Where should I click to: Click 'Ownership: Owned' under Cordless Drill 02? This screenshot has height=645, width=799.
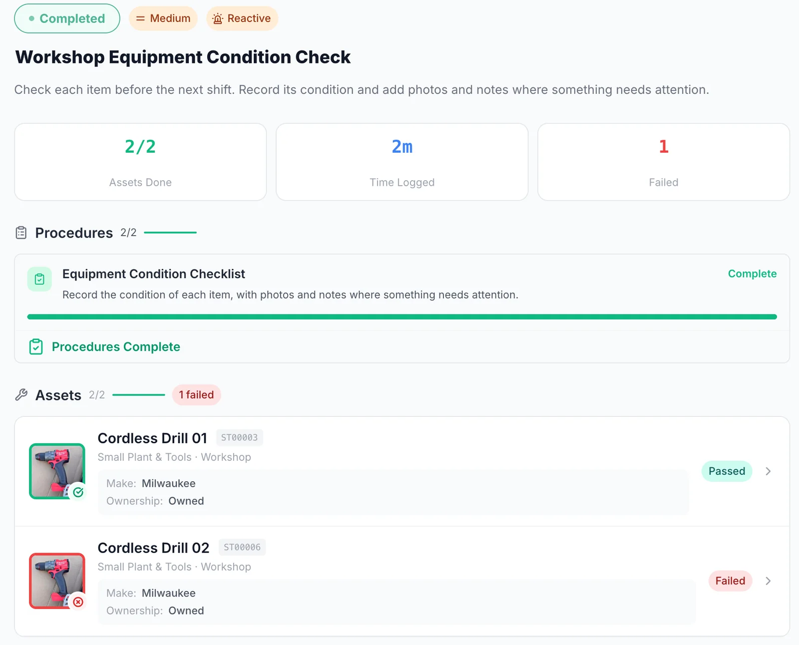pyautogui.click(x=155, y=611)
